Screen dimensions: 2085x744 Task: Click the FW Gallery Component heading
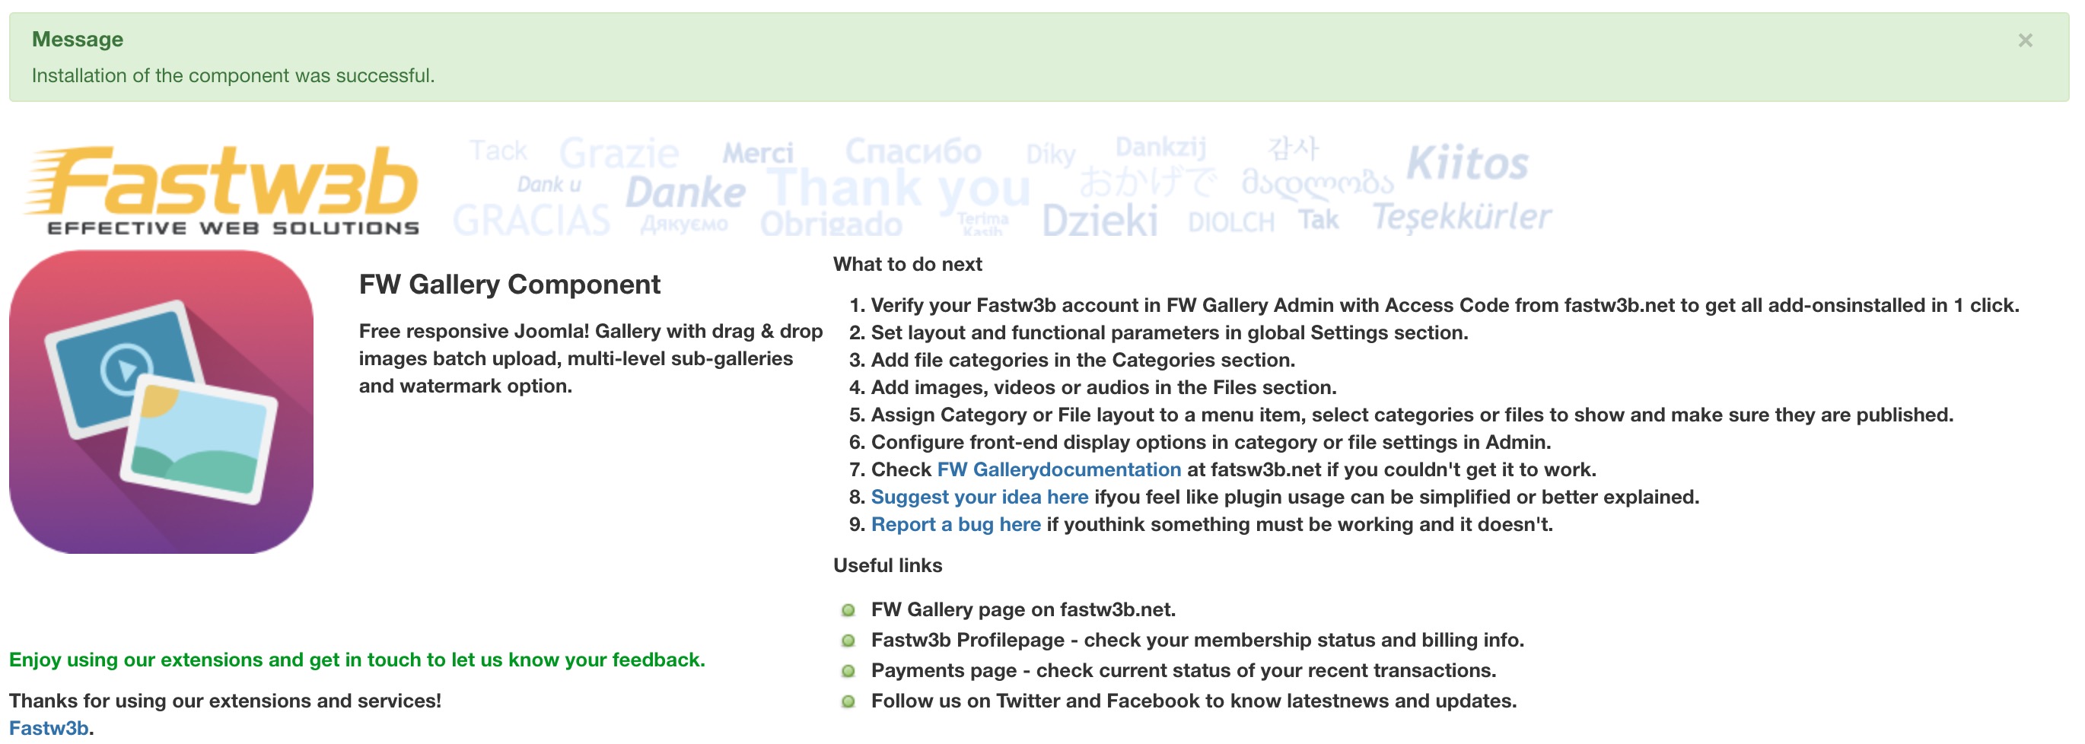509,285
